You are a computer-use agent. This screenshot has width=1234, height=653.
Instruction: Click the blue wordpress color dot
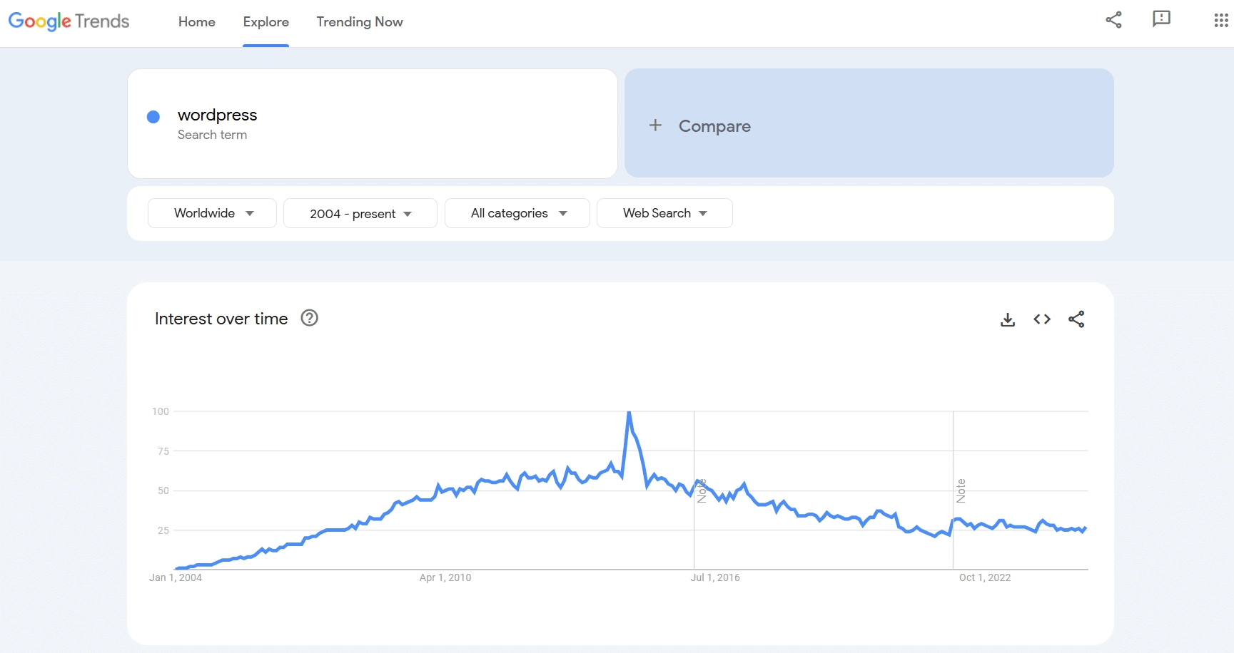pos(153,117)
